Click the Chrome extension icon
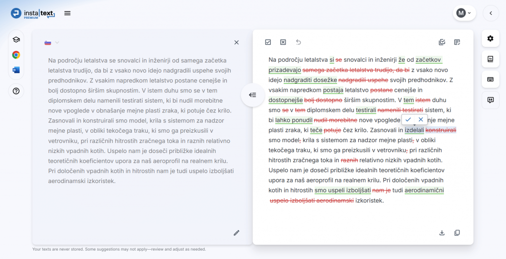 (x=16, y=55)
